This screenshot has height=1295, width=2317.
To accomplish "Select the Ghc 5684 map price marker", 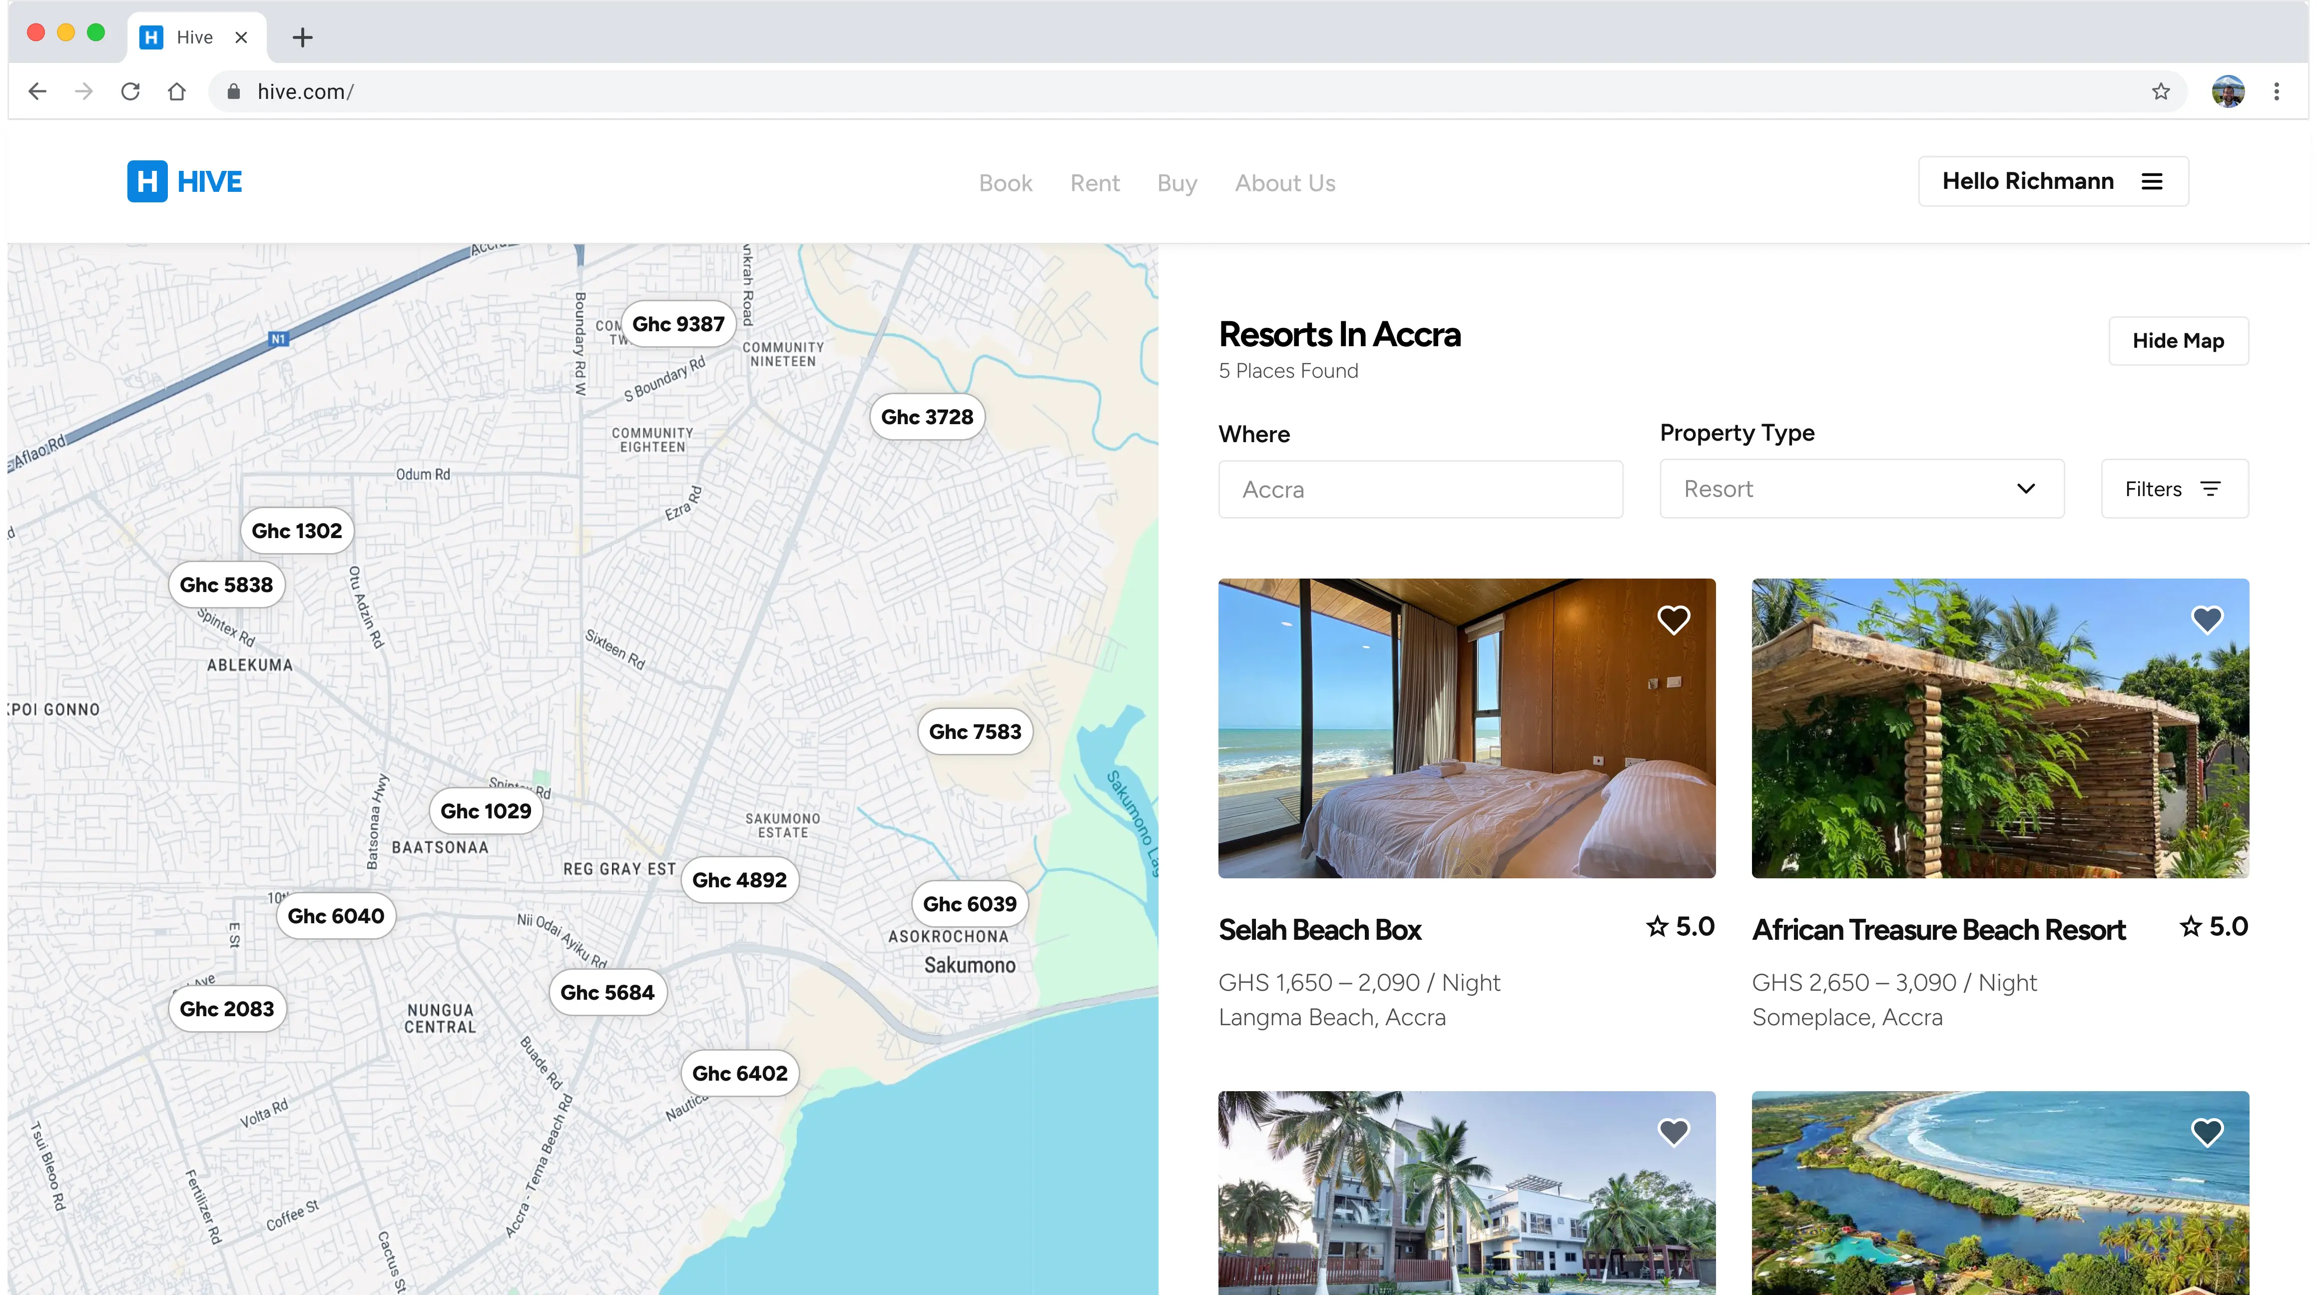I will point(607,992).
